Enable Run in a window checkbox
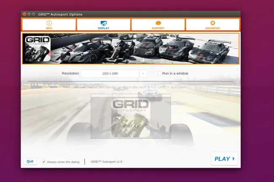The height and width of the screenshot is (182, 274). 159,73
